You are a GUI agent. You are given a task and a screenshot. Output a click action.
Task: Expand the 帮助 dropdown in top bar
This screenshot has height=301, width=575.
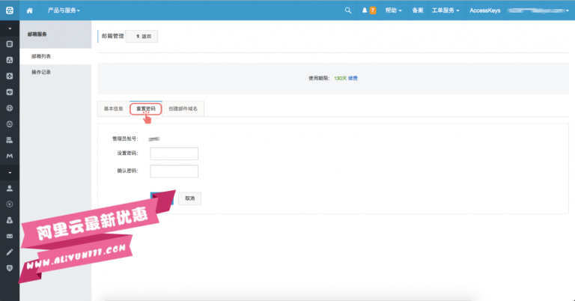click(393, 10)
